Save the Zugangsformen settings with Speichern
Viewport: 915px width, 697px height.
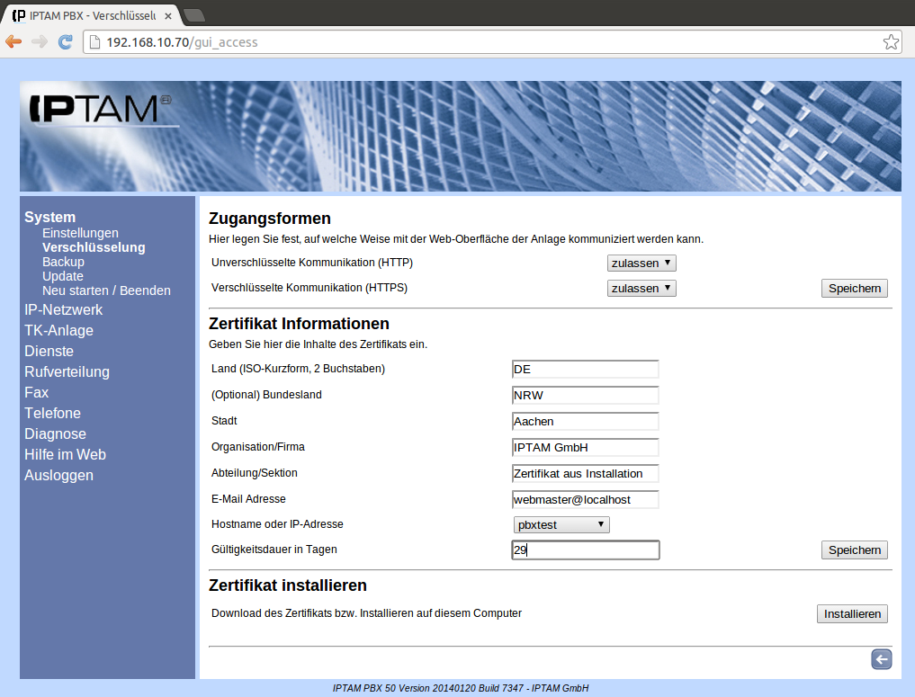(854, 289)
